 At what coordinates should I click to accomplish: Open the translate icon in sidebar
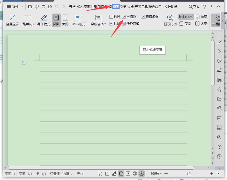tap(219, 108)
